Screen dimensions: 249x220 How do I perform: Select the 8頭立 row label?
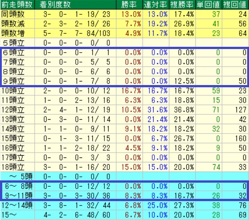tap(14, 72)
